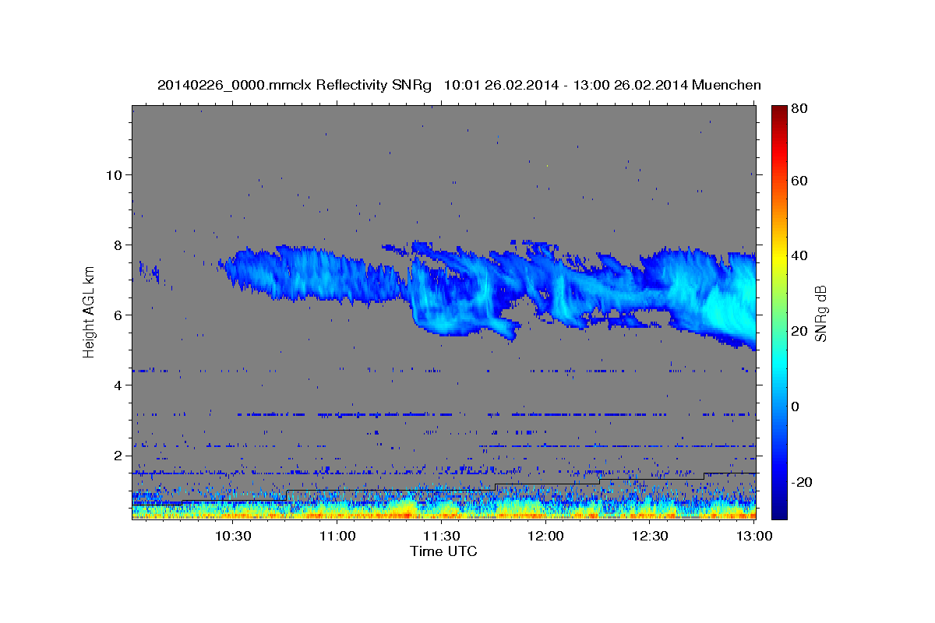Click the colorbar value 20
This screenshot has height=623, width=935.
[x=799, y=331]
